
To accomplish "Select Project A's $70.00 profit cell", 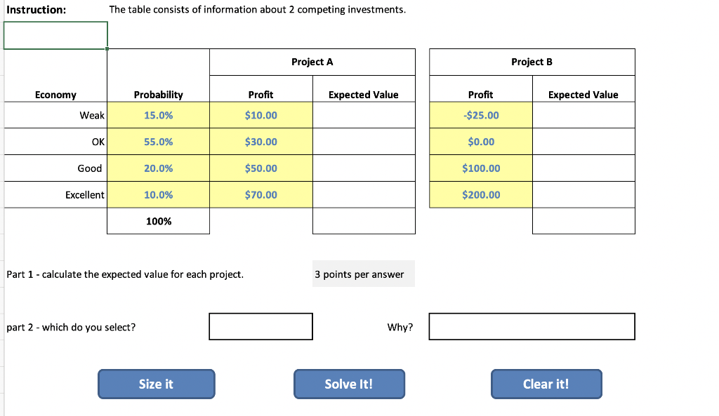I will 260,194.
